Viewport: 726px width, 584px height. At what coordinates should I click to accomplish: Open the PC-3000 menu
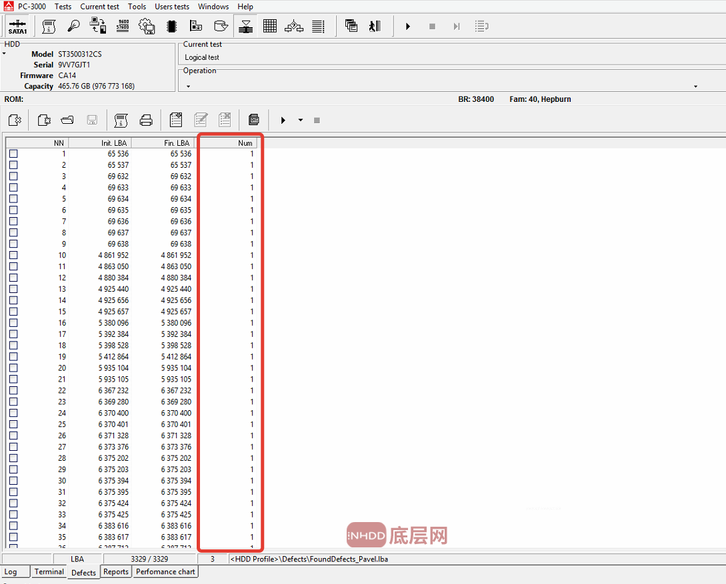point(32,7)
